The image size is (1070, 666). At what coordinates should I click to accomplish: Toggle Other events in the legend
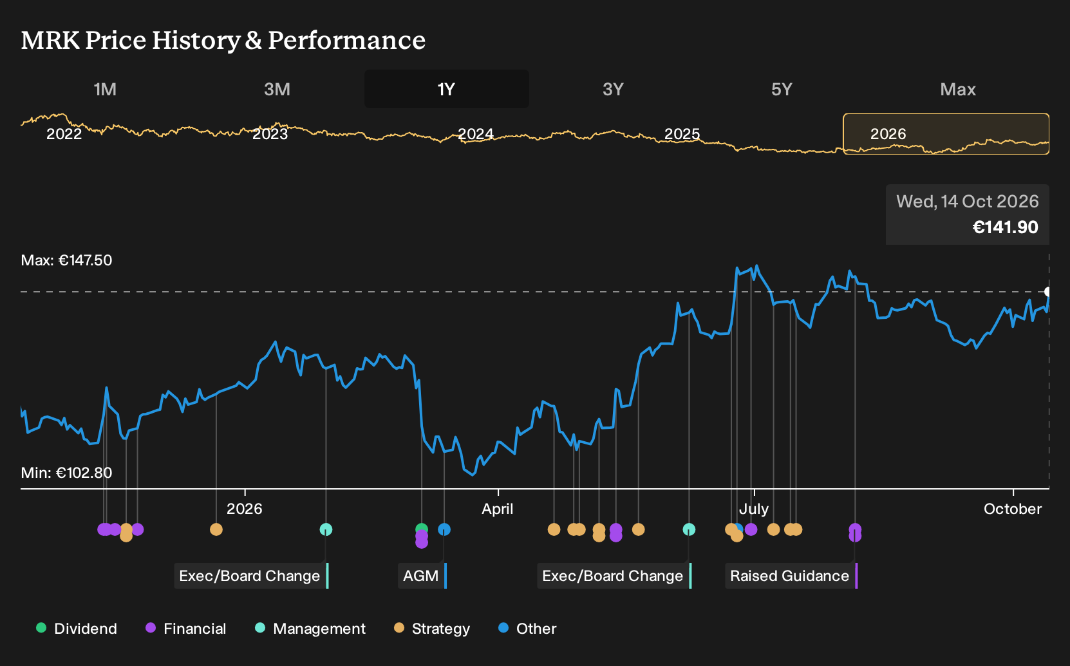coord(527,629)
